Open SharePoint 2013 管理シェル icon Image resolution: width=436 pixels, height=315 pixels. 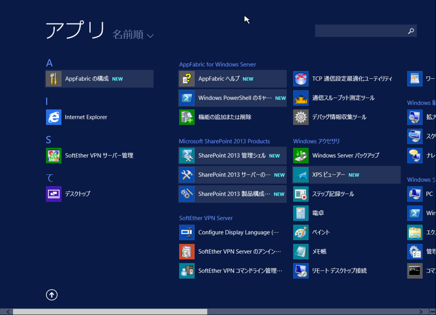click(x=187, y=156)
